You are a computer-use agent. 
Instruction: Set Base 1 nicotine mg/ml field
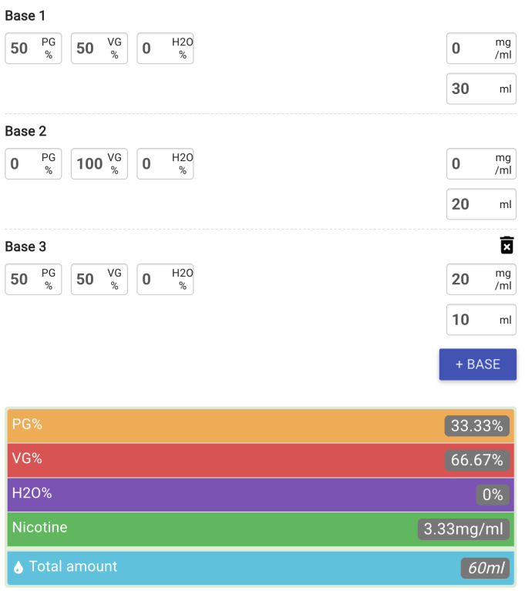coord(481,49)
